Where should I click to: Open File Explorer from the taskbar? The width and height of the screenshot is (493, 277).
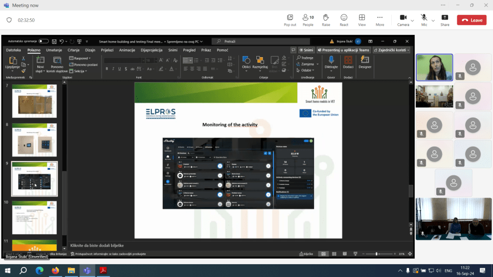point(71,270)
